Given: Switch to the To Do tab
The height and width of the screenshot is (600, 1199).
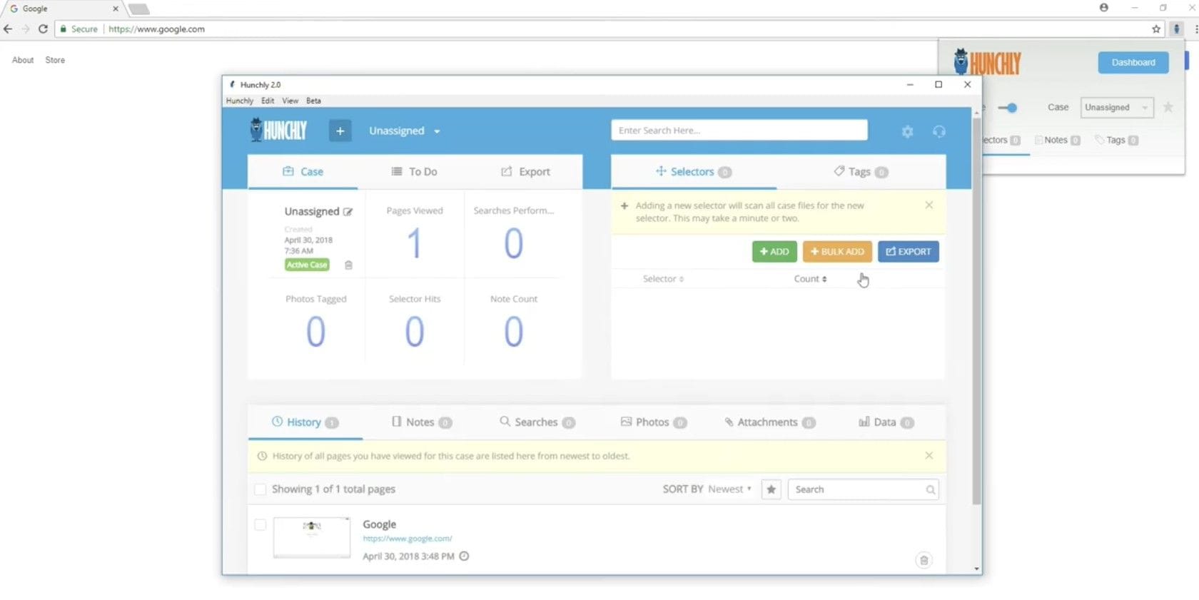Looking at the screenshot, I should point(414,172).
